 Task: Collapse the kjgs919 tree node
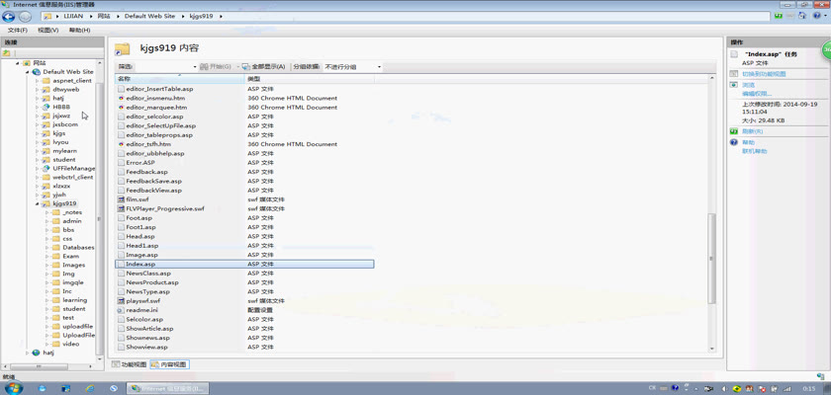tap(38, 204)
